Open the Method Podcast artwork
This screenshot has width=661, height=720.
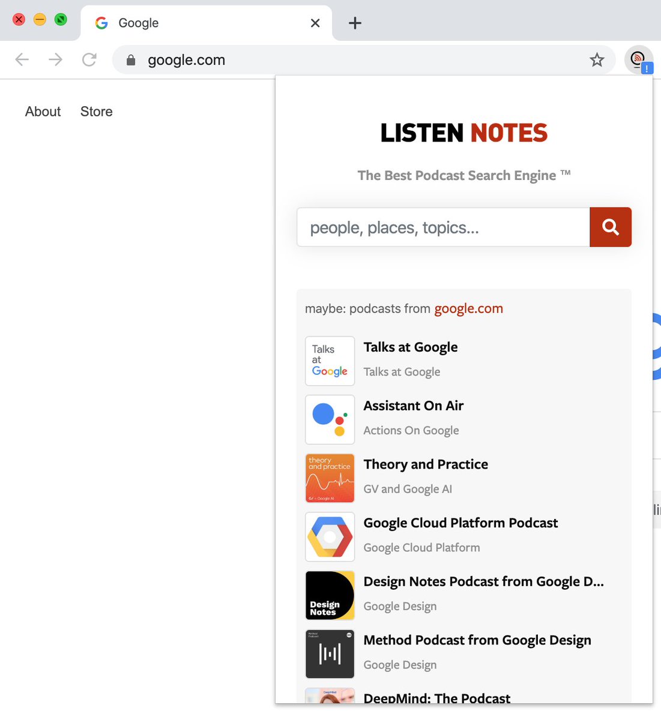click(330, 654)
